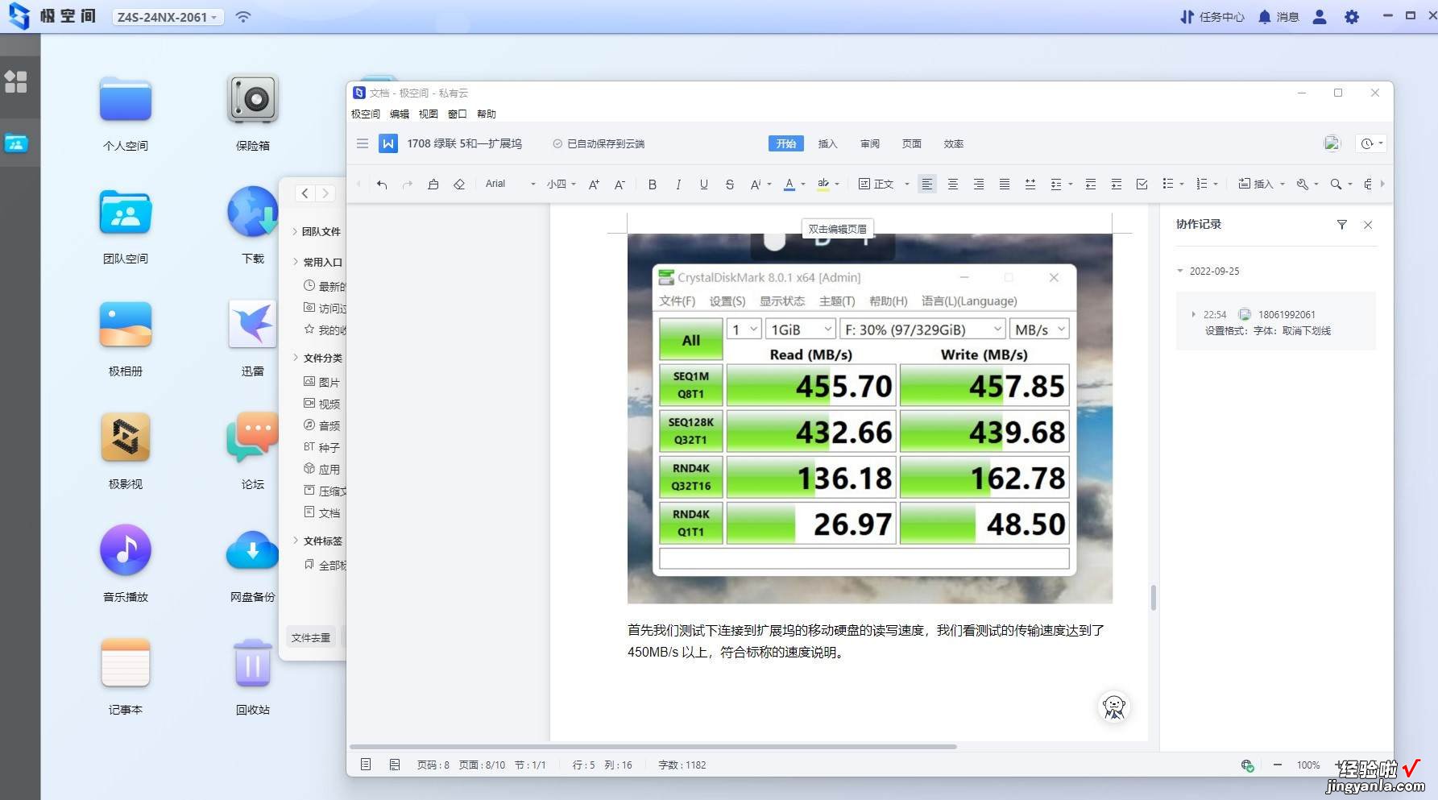
Task: Switch to the 审阅 ribbon tab
Action: pos(869,143)
